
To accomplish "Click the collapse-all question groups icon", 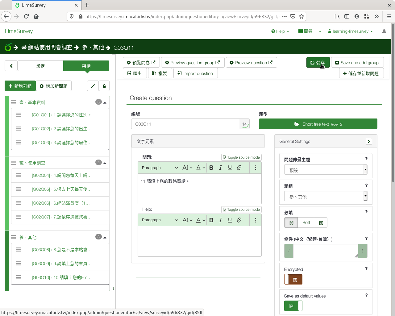I will [93, 86].
